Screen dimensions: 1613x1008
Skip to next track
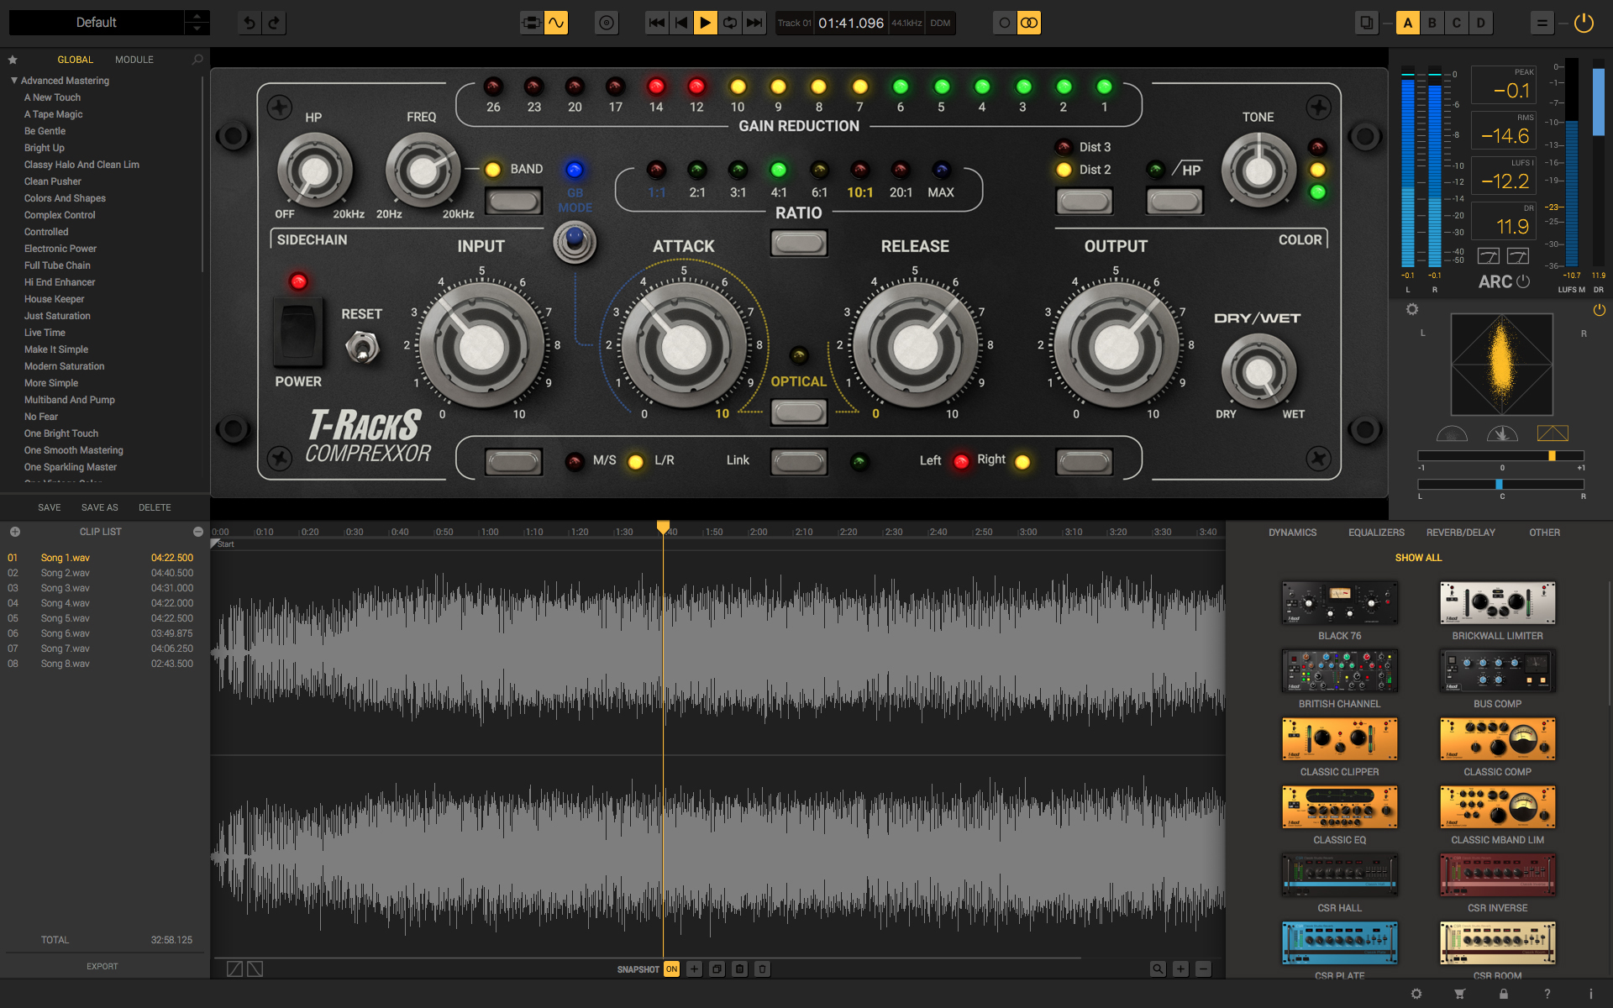[x=754, y=23]
